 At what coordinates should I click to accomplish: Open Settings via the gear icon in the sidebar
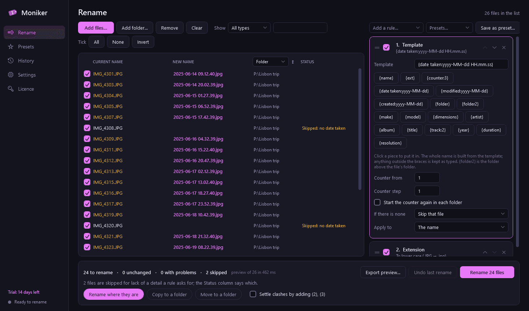[11, 75]
